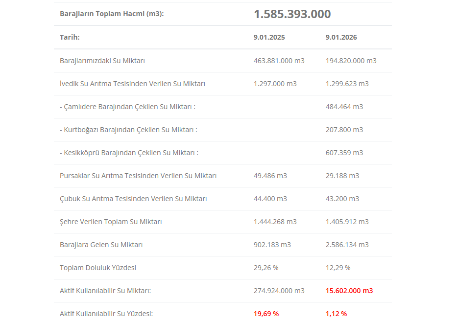
Task: Click the 2.586.134 m3 inflow value
Action: [347, 245]
